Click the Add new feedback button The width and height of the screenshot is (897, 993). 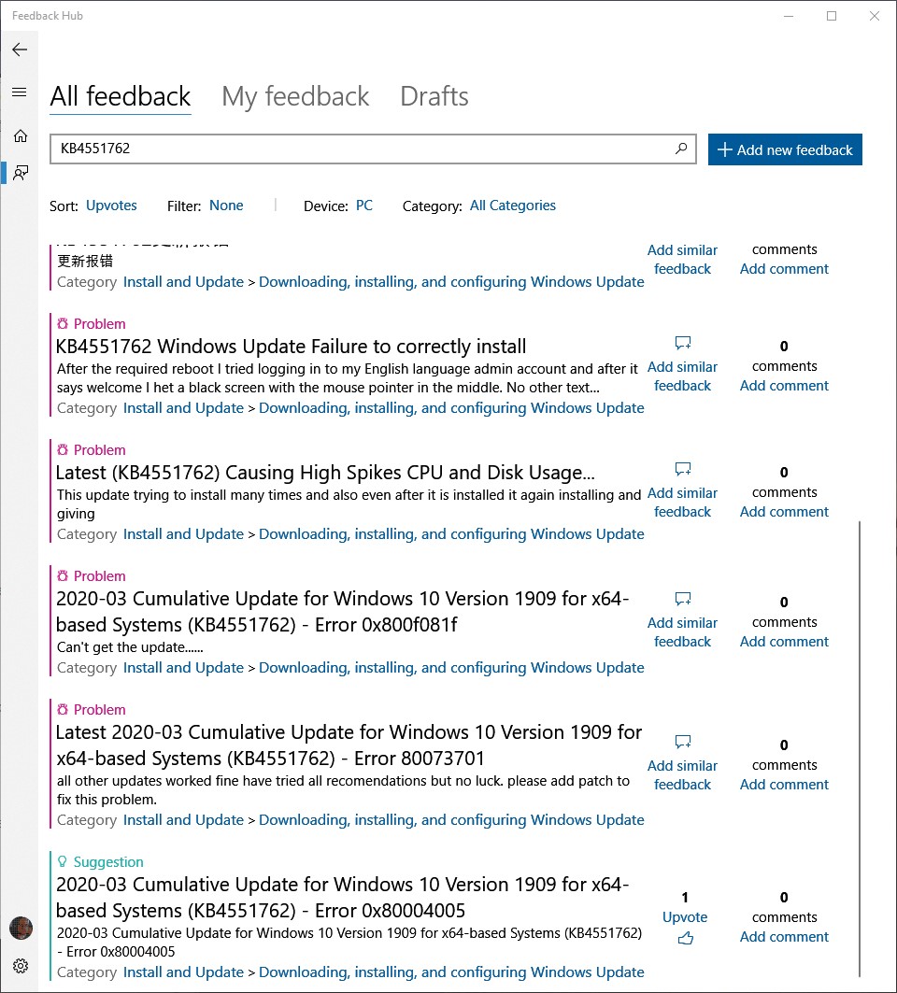[x=785, y=149]
